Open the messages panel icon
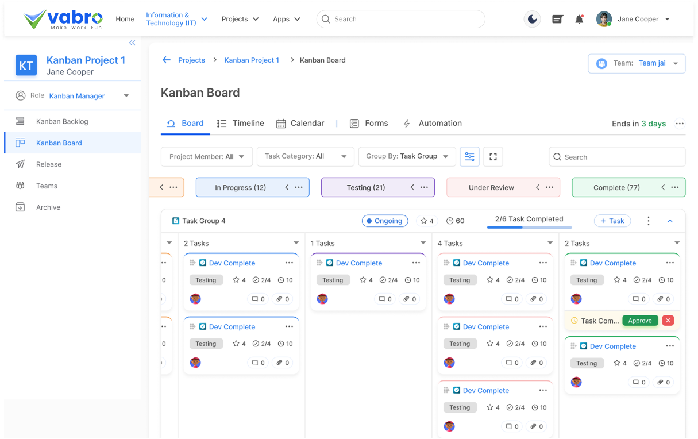 pos(557,18)
